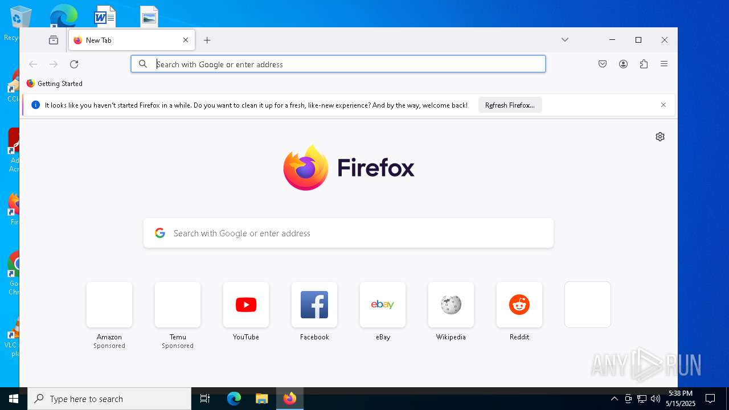Click the Word document desktop icon
Viewport: 729px width, 410px height.
click(x=105, y=16)
